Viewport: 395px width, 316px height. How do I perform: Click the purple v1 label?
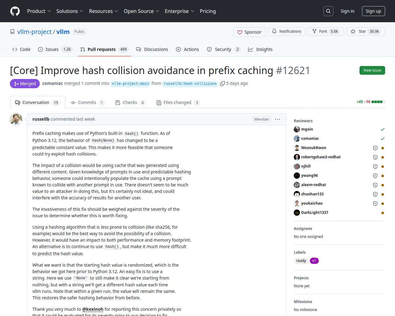click(x=314, y=261)
